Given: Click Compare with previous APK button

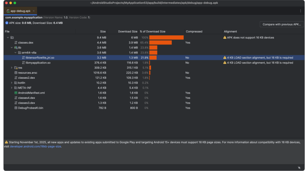Looking at the screenshot, I should click(x=281, y=24).
